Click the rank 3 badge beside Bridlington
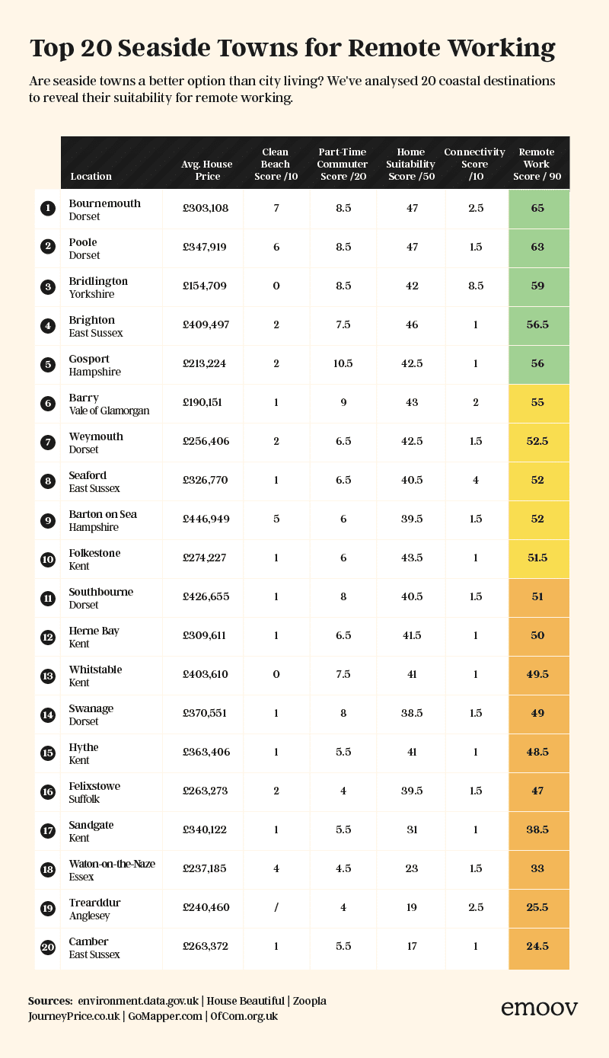Screen dimensions: 609x1058 point(48,286)
